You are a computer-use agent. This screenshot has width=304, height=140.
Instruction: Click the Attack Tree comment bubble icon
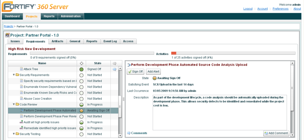[x=115, y=69]
